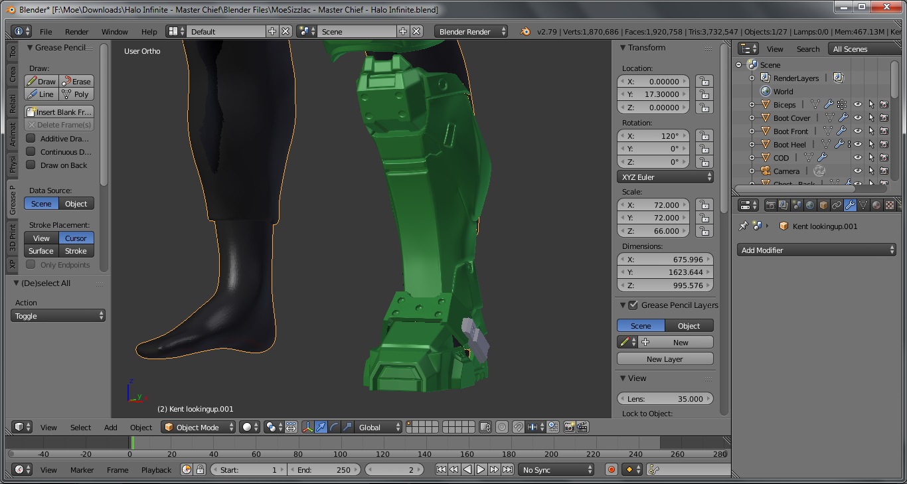Click the Blender logo icon in info header
This screenshot has height=484, width=907.
(x=525, y=31)
